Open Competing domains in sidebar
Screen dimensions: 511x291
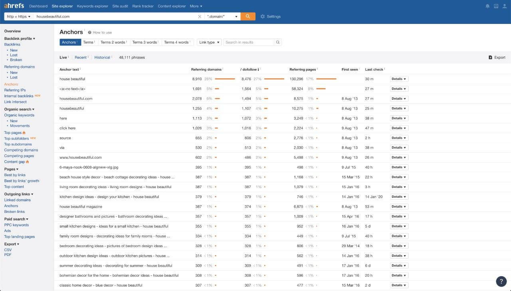21,150
